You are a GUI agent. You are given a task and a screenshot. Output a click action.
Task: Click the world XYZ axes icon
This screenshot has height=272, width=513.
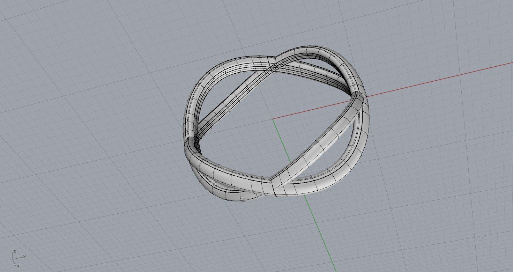coord(18,258)
